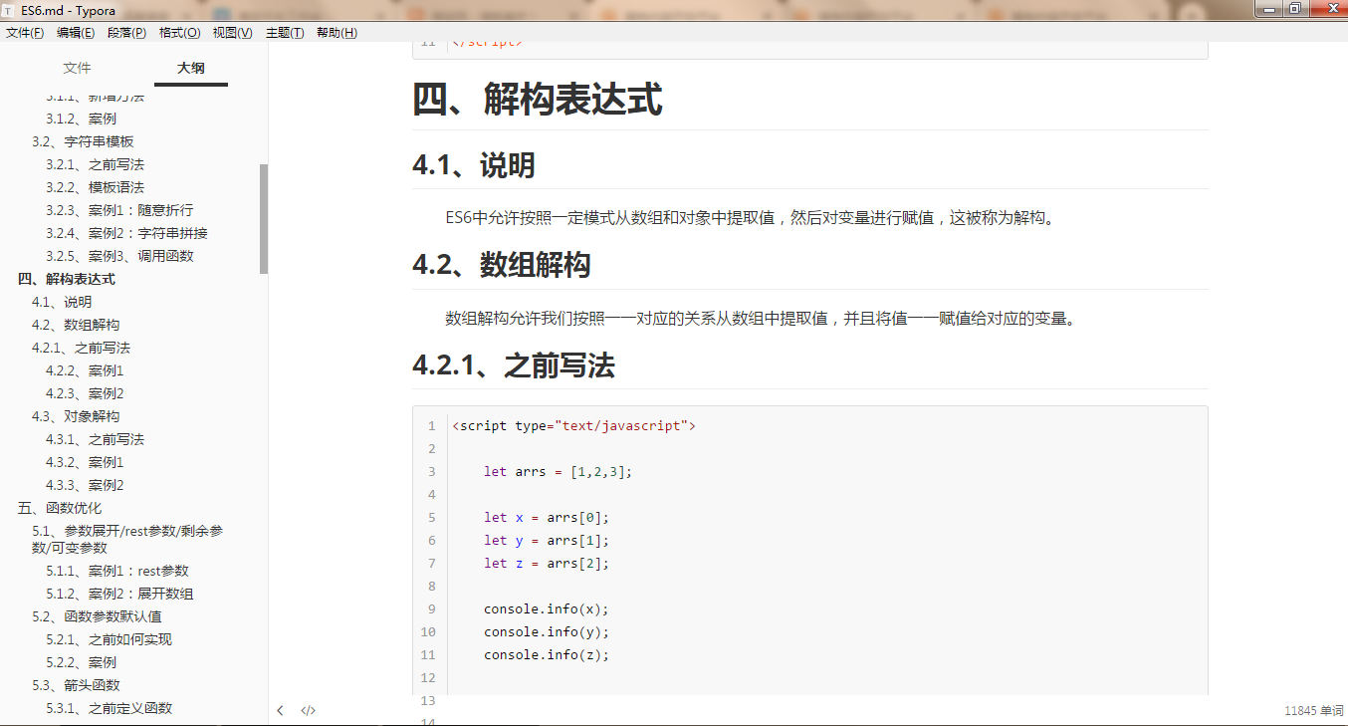
Task: Open the 视图(V) menu
Action: [233, 33]
